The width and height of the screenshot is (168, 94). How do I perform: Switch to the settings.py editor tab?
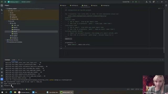(74, 5)
